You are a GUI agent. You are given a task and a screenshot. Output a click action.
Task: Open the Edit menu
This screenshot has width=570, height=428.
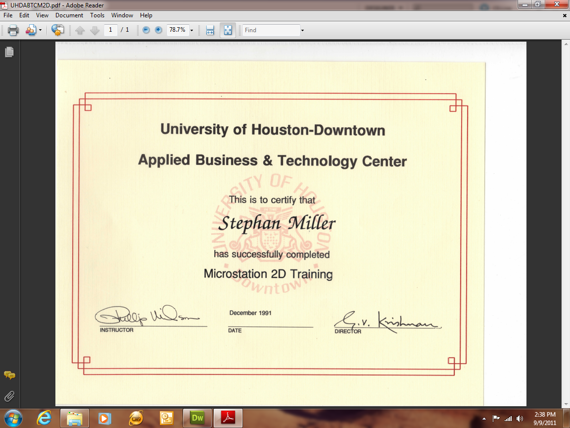tap(24, 15)
